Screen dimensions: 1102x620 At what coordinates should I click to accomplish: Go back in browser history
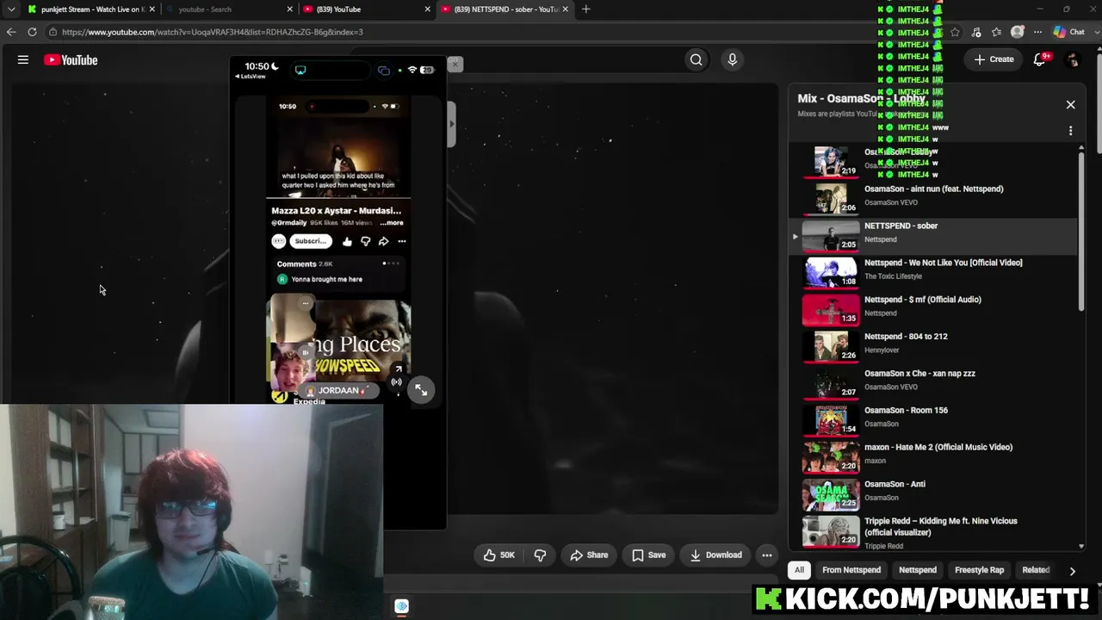[x=11, y=32]
